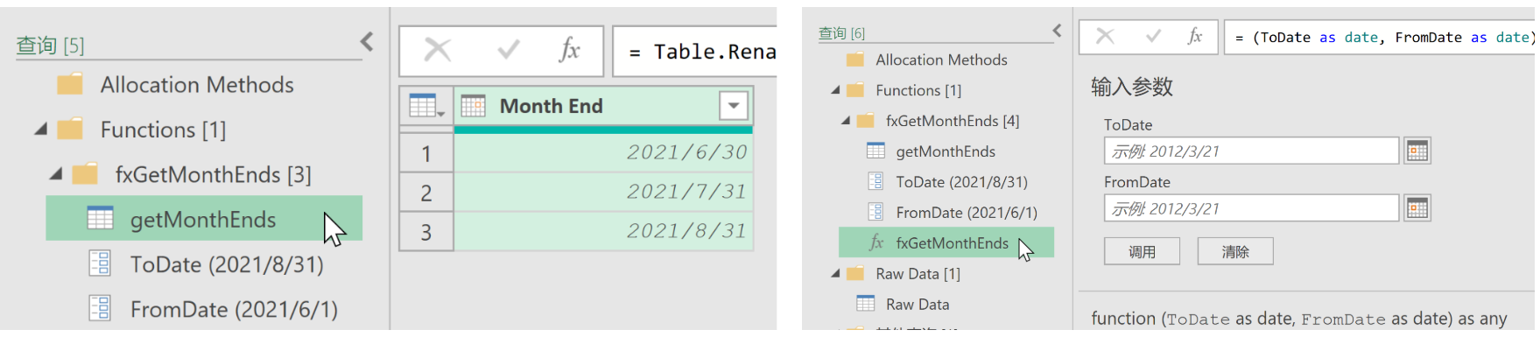Click fx icon in right formula bar
The height and width of the screenshot is (337, 1540).
coord(1194,36)
